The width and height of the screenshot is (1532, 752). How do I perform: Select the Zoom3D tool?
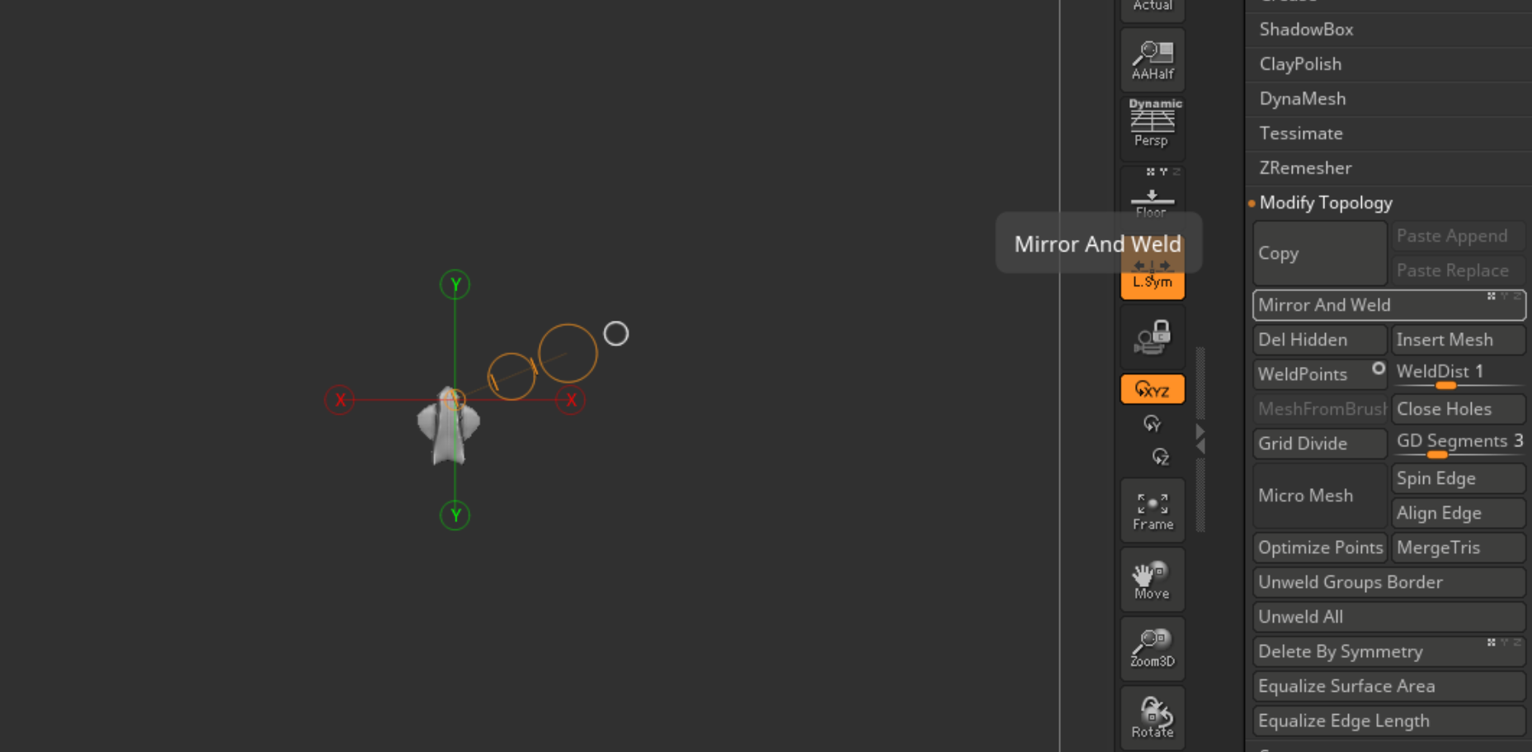1153,648
